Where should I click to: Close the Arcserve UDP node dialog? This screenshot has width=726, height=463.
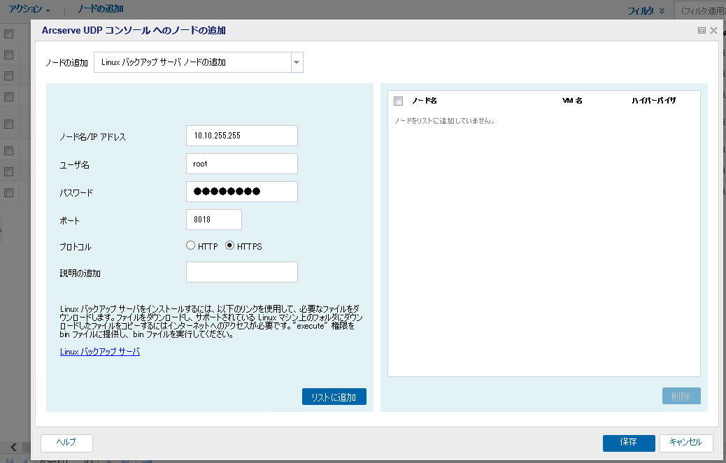(x=713, y=31)
